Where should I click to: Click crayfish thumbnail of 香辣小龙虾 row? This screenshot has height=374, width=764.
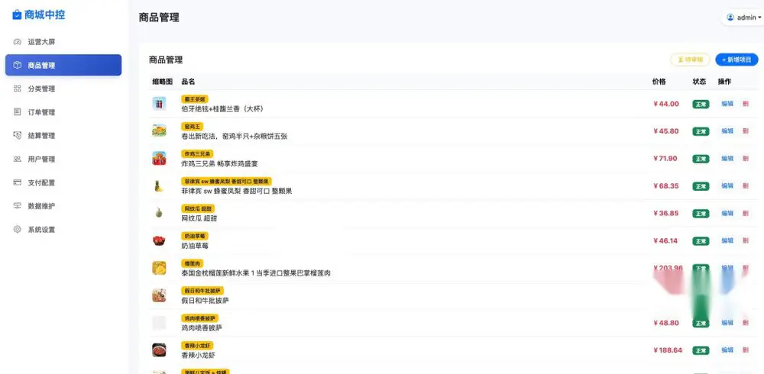click(159, 350)
